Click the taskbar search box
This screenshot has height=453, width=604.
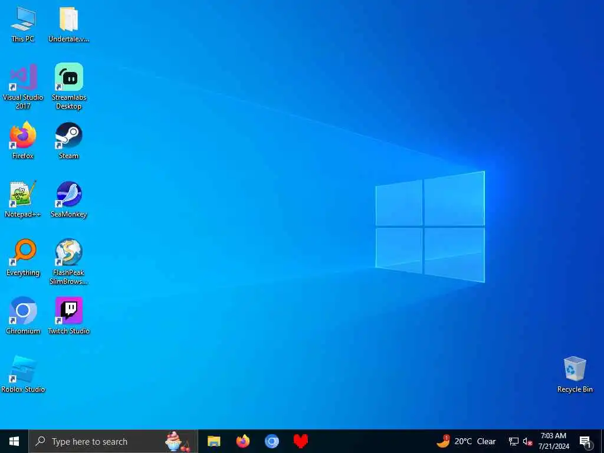tap(113, 441)
